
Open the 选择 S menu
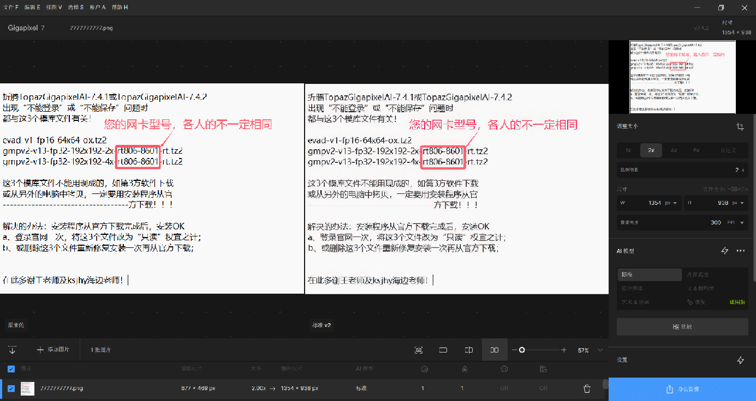pos(76,7)
